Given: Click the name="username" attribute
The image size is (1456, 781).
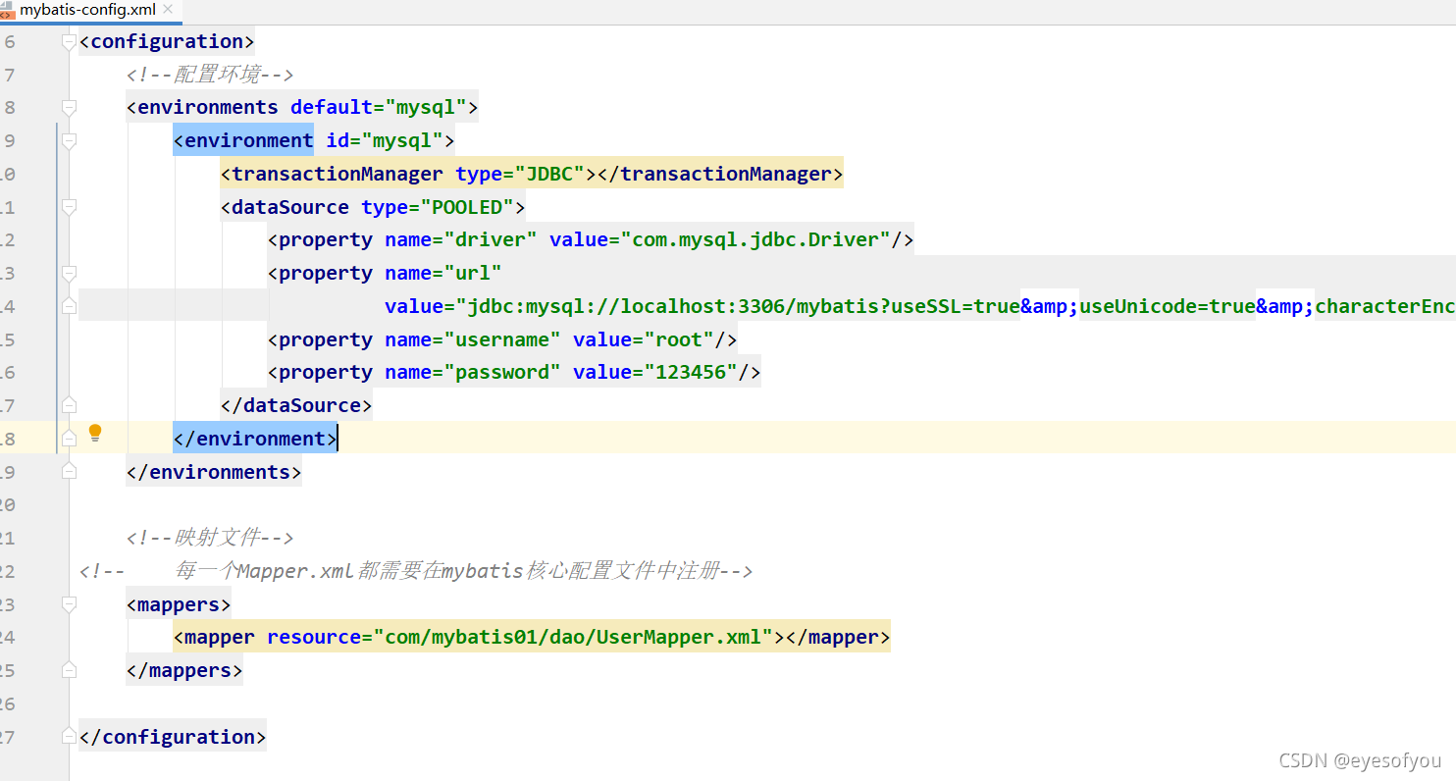Looking at the screenshot, I should (473, 339).
